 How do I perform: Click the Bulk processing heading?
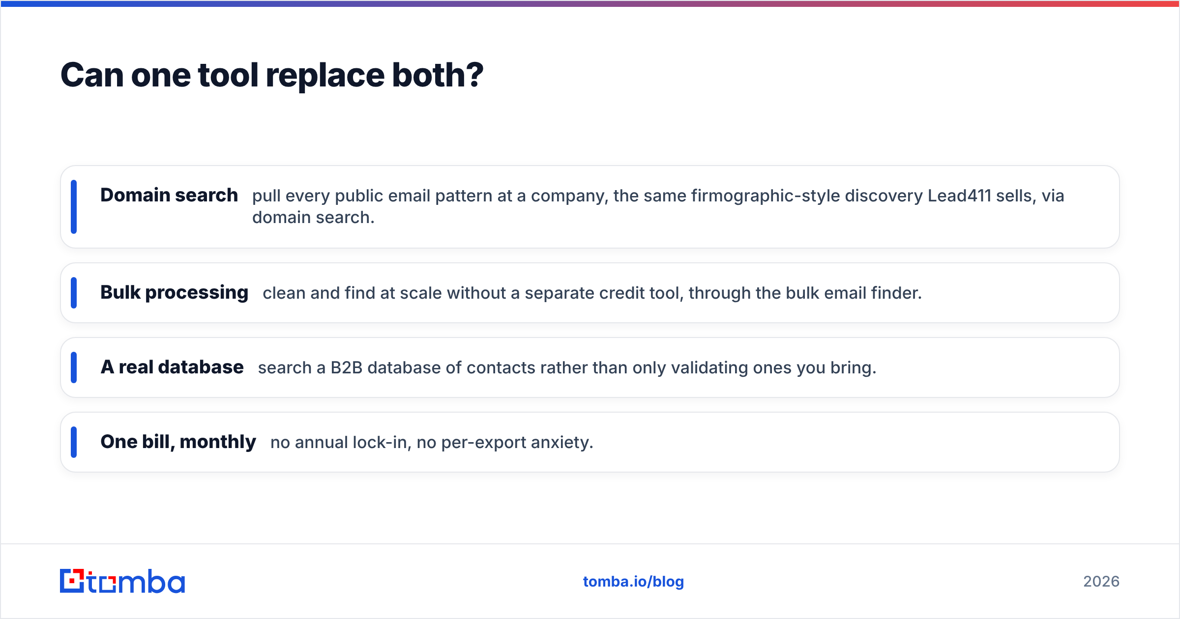tap(174, 293)
